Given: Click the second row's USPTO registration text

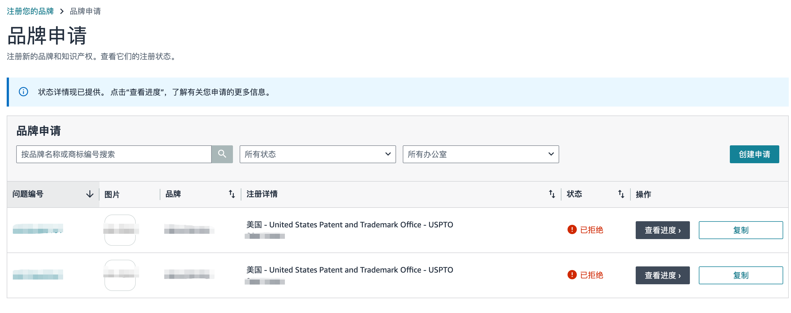Looking at the screenshot, I should click(349, 270).
